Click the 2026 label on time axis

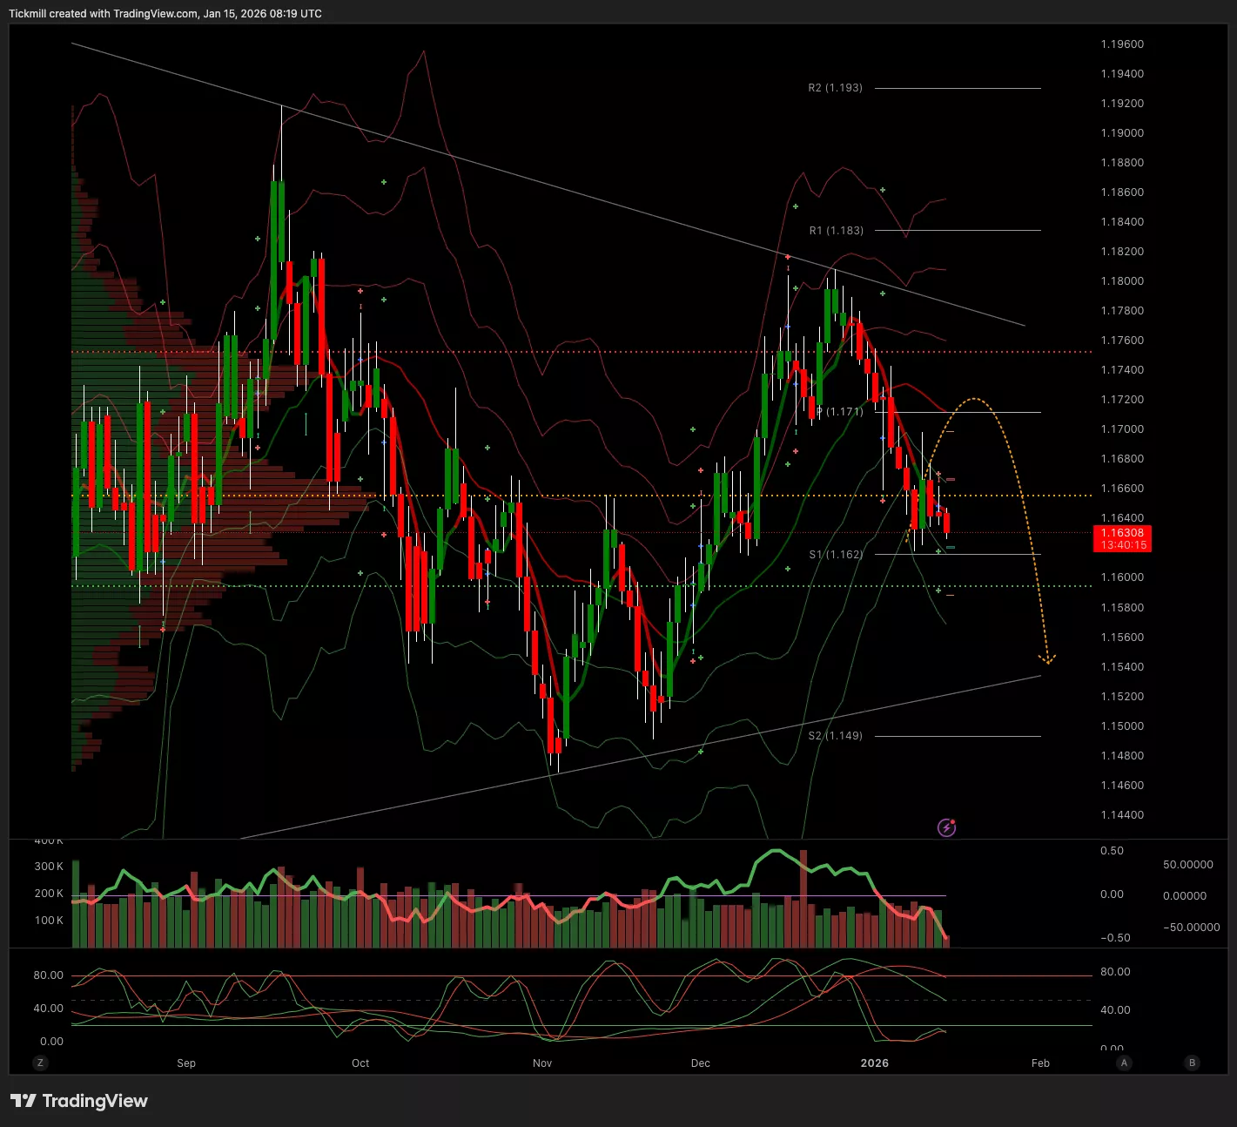pos(874,1063)
